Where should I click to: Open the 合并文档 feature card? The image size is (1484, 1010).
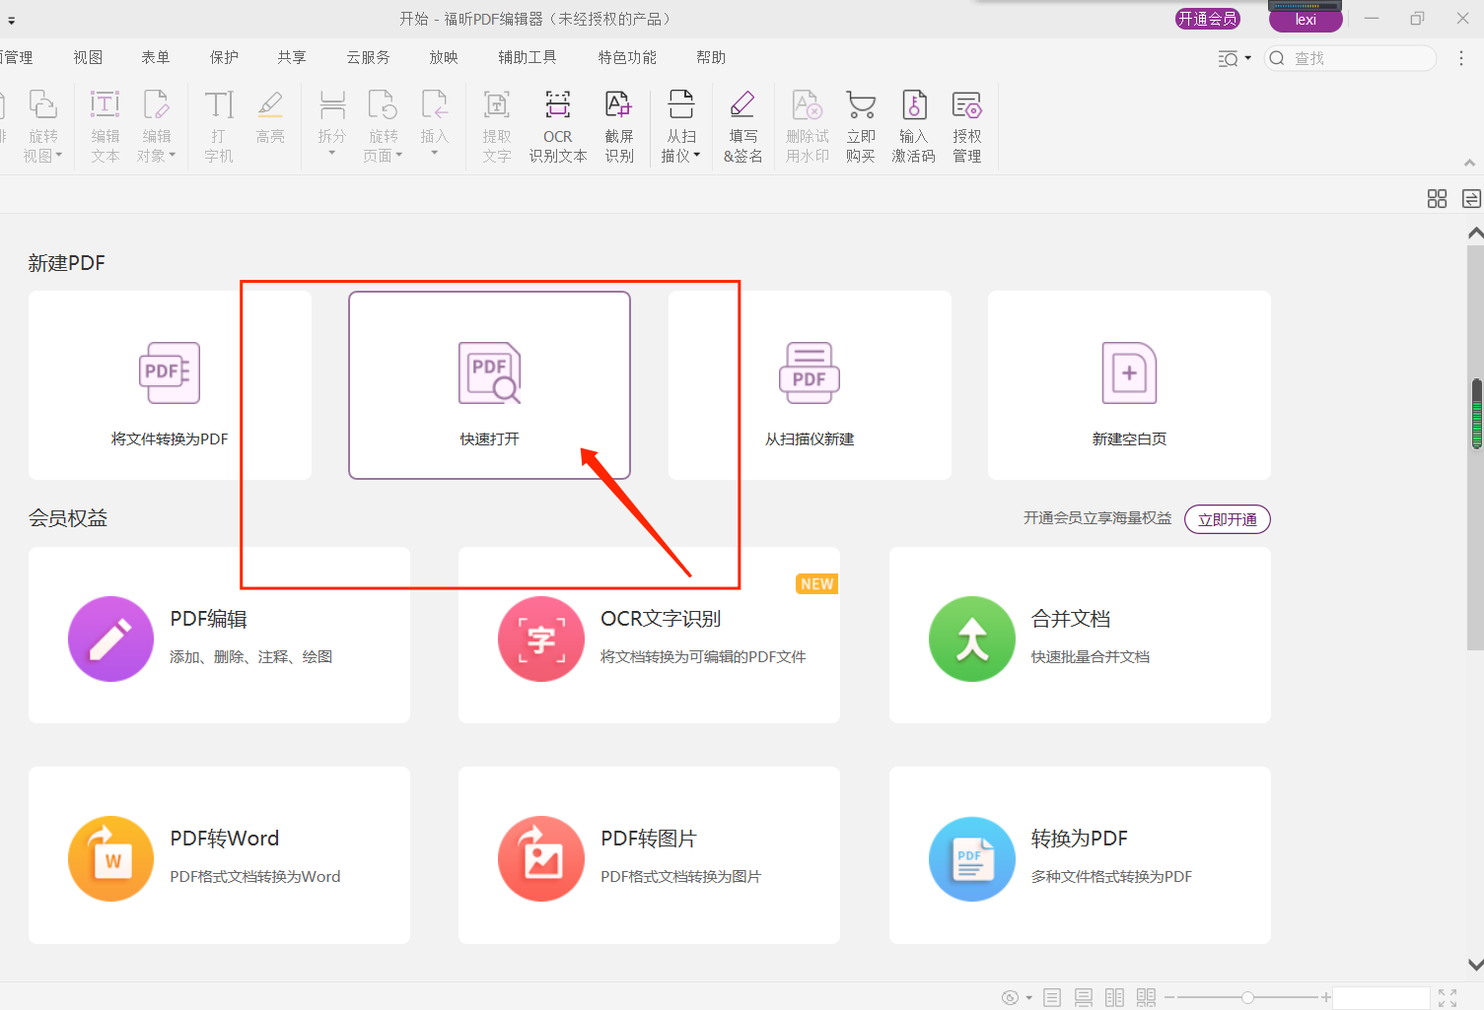pyautogui.click(x=1080, y=636)
